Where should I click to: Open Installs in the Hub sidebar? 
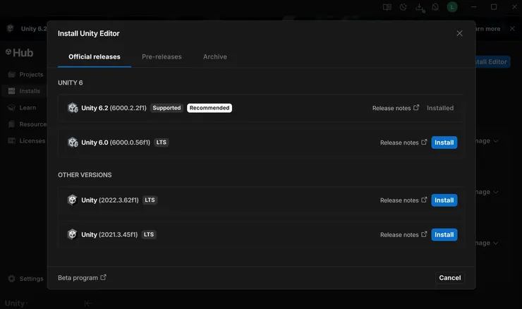click(x=24, y=91)
